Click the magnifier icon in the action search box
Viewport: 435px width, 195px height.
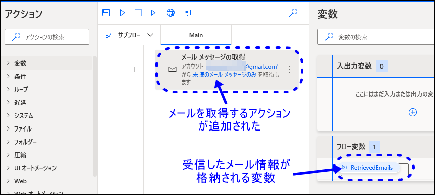pos(16,37)
